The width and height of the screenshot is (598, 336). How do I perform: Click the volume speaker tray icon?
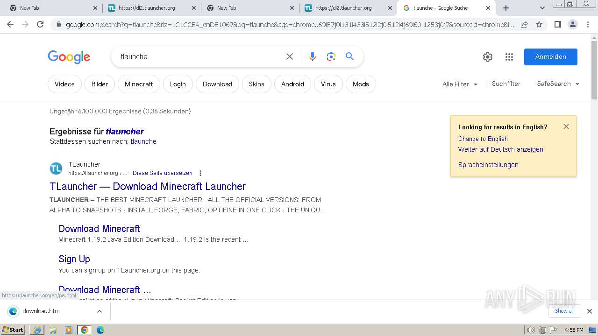[x=531, y=330]
